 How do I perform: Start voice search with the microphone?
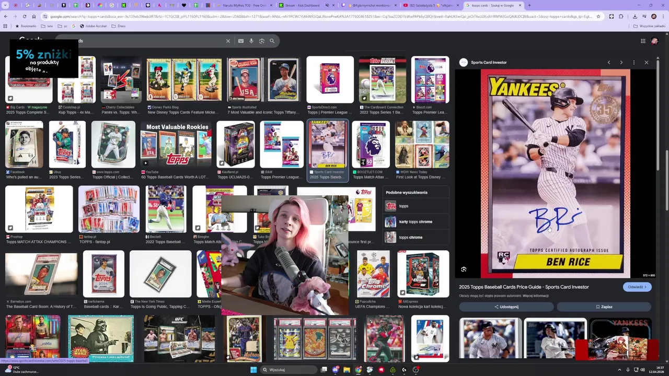point(251,41)
